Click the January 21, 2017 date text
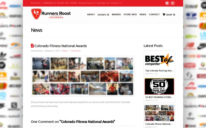This screenshot has width=206, height=128. (x=52, y=51)
